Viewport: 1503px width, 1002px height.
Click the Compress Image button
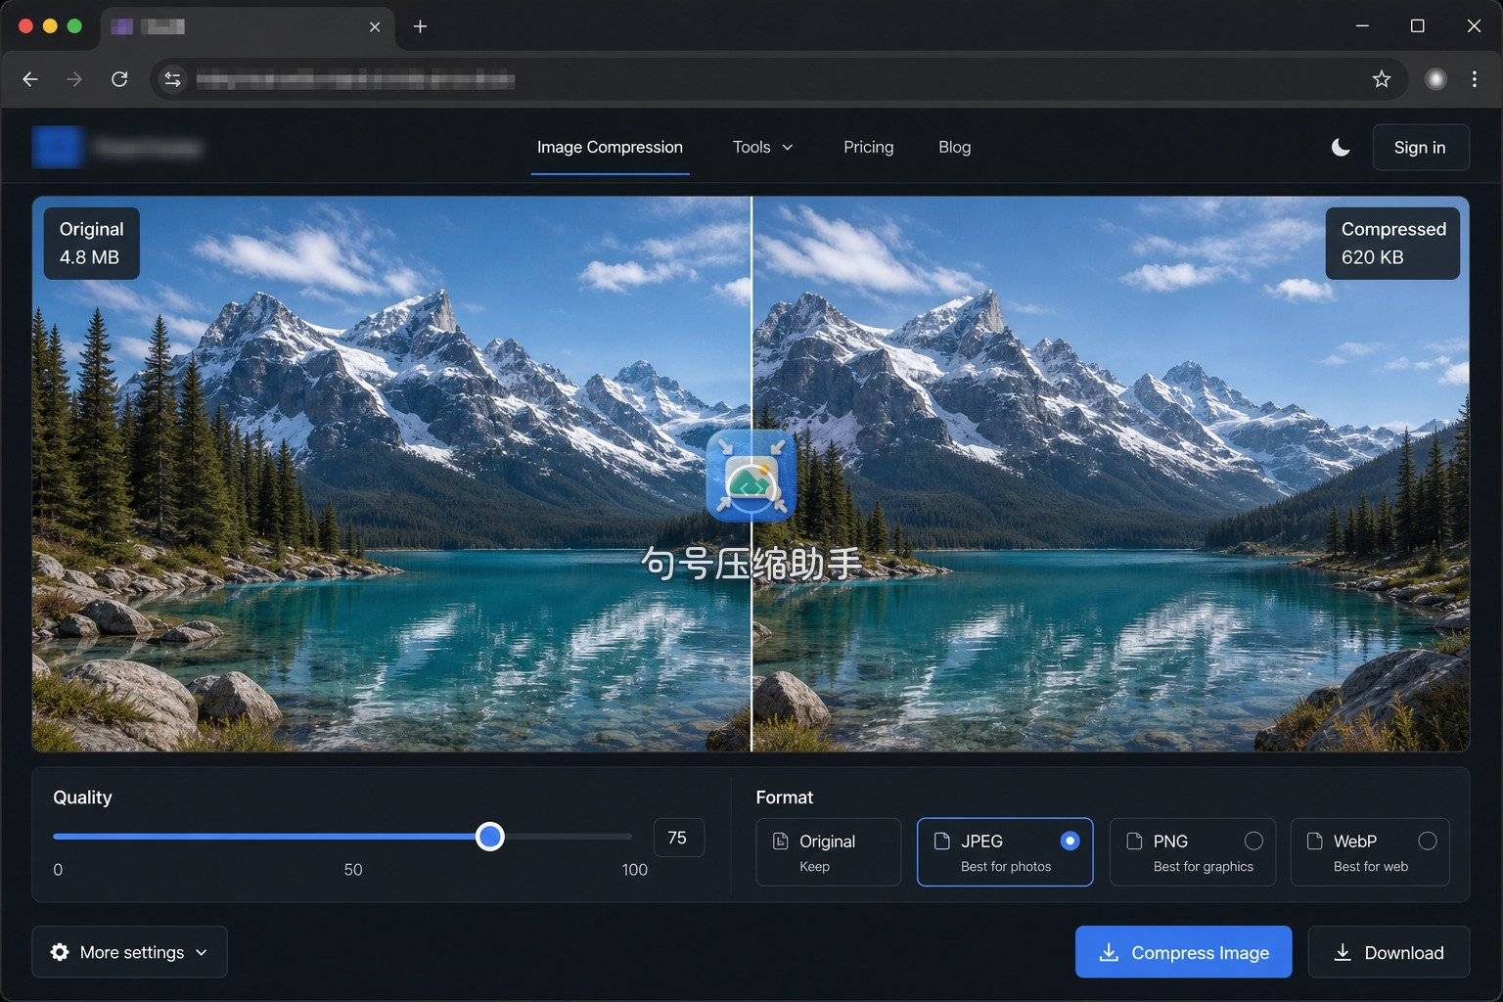[x=1183, y=952]
